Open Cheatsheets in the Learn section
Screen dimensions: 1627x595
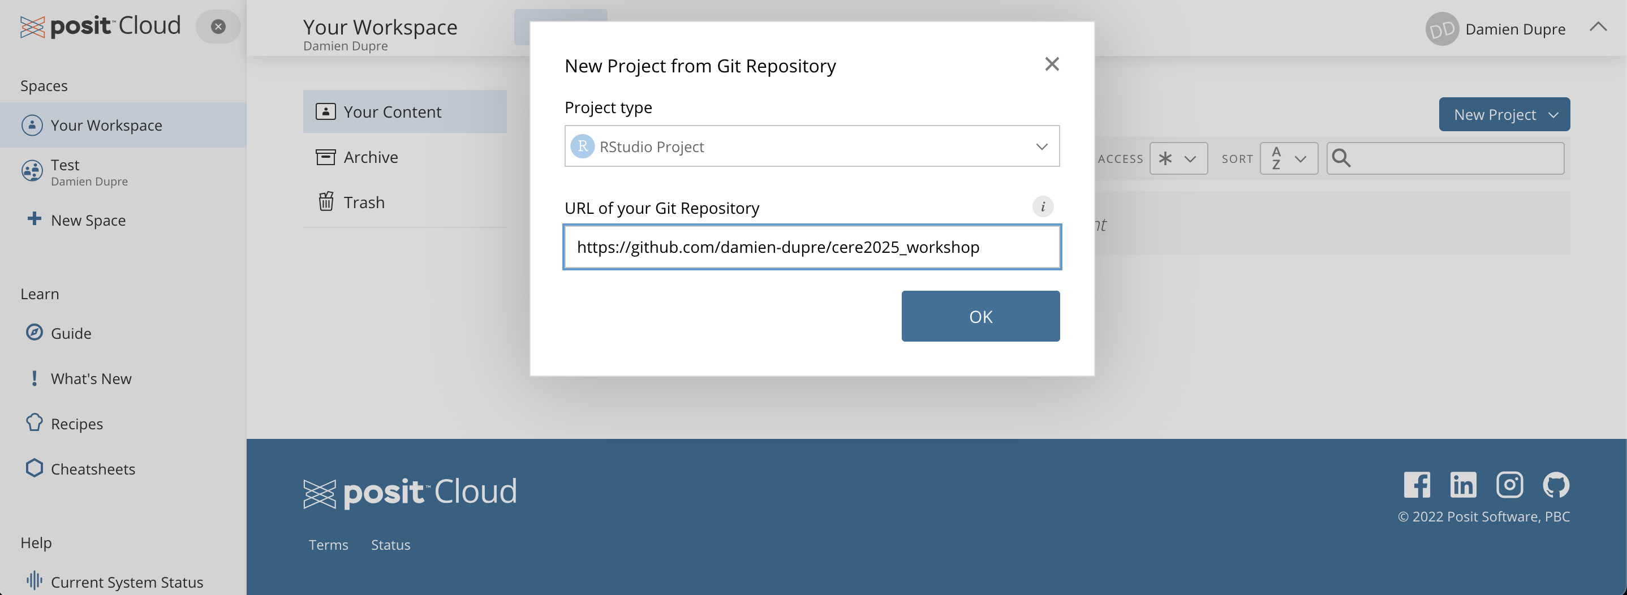click(x=92, y=469)
